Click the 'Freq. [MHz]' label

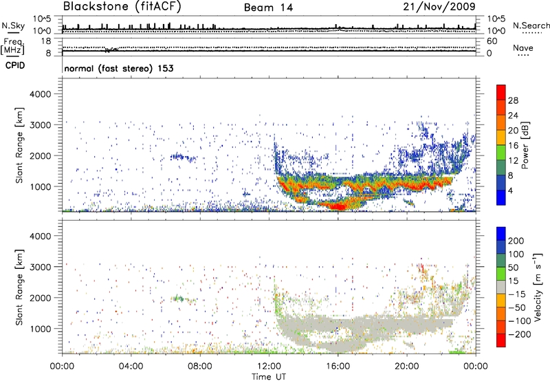click(x=12, y=46)
